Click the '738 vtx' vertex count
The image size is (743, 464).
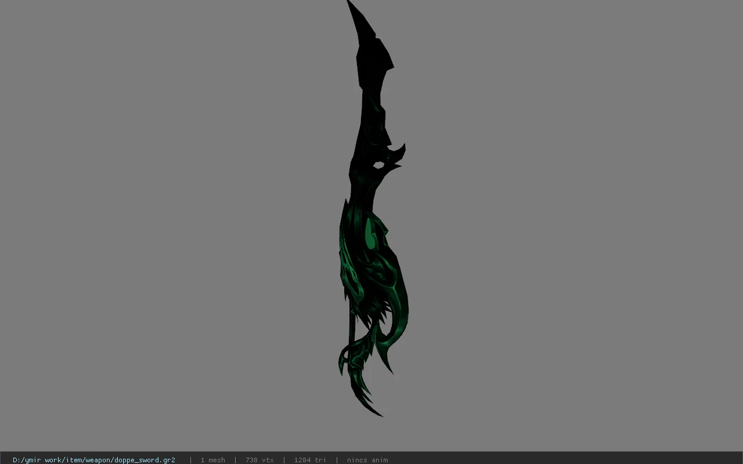tap(259, 460)
